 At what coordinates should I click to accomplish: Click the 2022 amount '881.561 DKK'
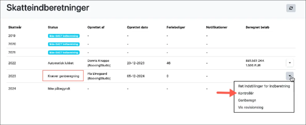point(255,61)
